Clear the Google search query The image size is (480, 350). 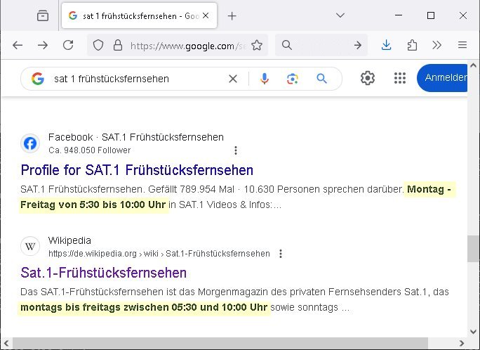coord(233,79)
